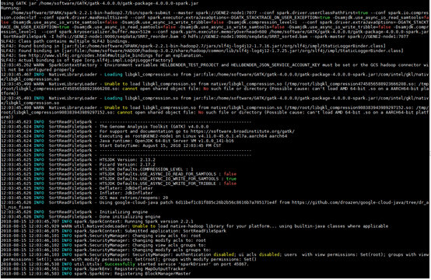Open the software.broadinstitute.org/gatk URL

242,131
